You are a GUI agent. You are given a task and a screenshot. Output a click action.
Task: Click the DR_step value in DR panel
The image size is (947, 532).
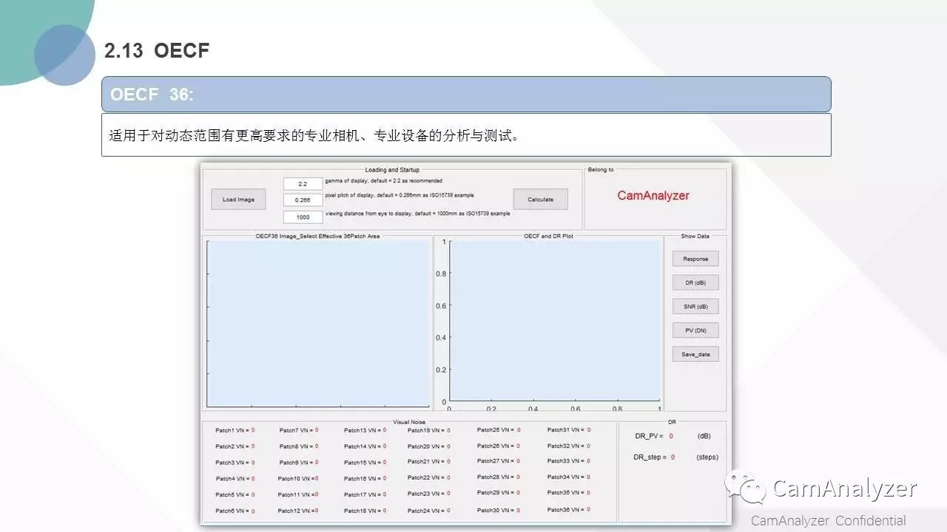(x=673, y=457)
